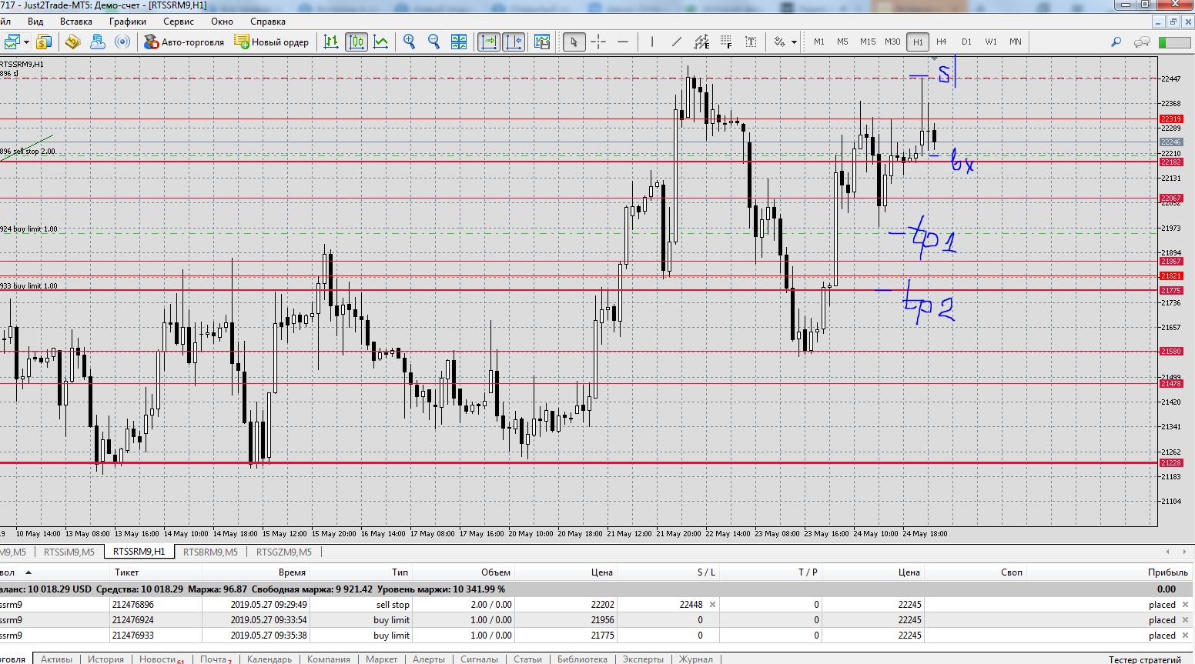Expand the new chart dropdown arrow

26,42
